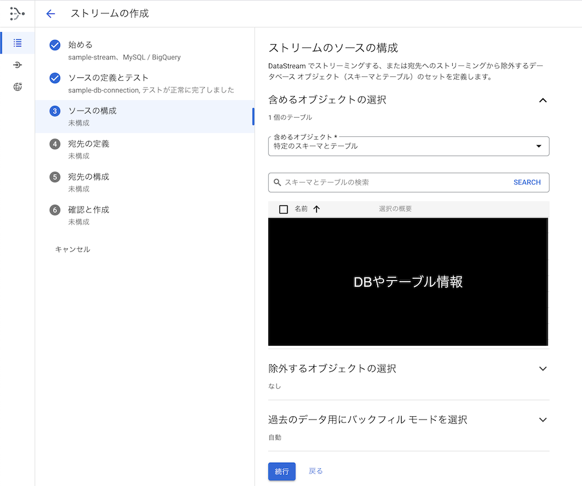The width and height of the screenshot is (582, 486).
Task: Click checkmark icon for ソースの定義とテスト step
Action: coord(55,78)
